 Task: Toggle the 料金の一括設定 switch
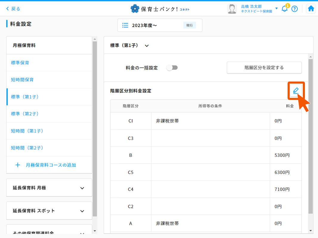172,68
